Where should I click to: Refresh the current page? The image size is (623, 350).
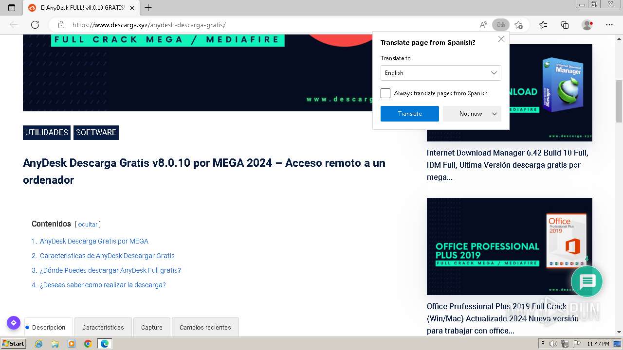pyautogui.click(x=35, y=25)
